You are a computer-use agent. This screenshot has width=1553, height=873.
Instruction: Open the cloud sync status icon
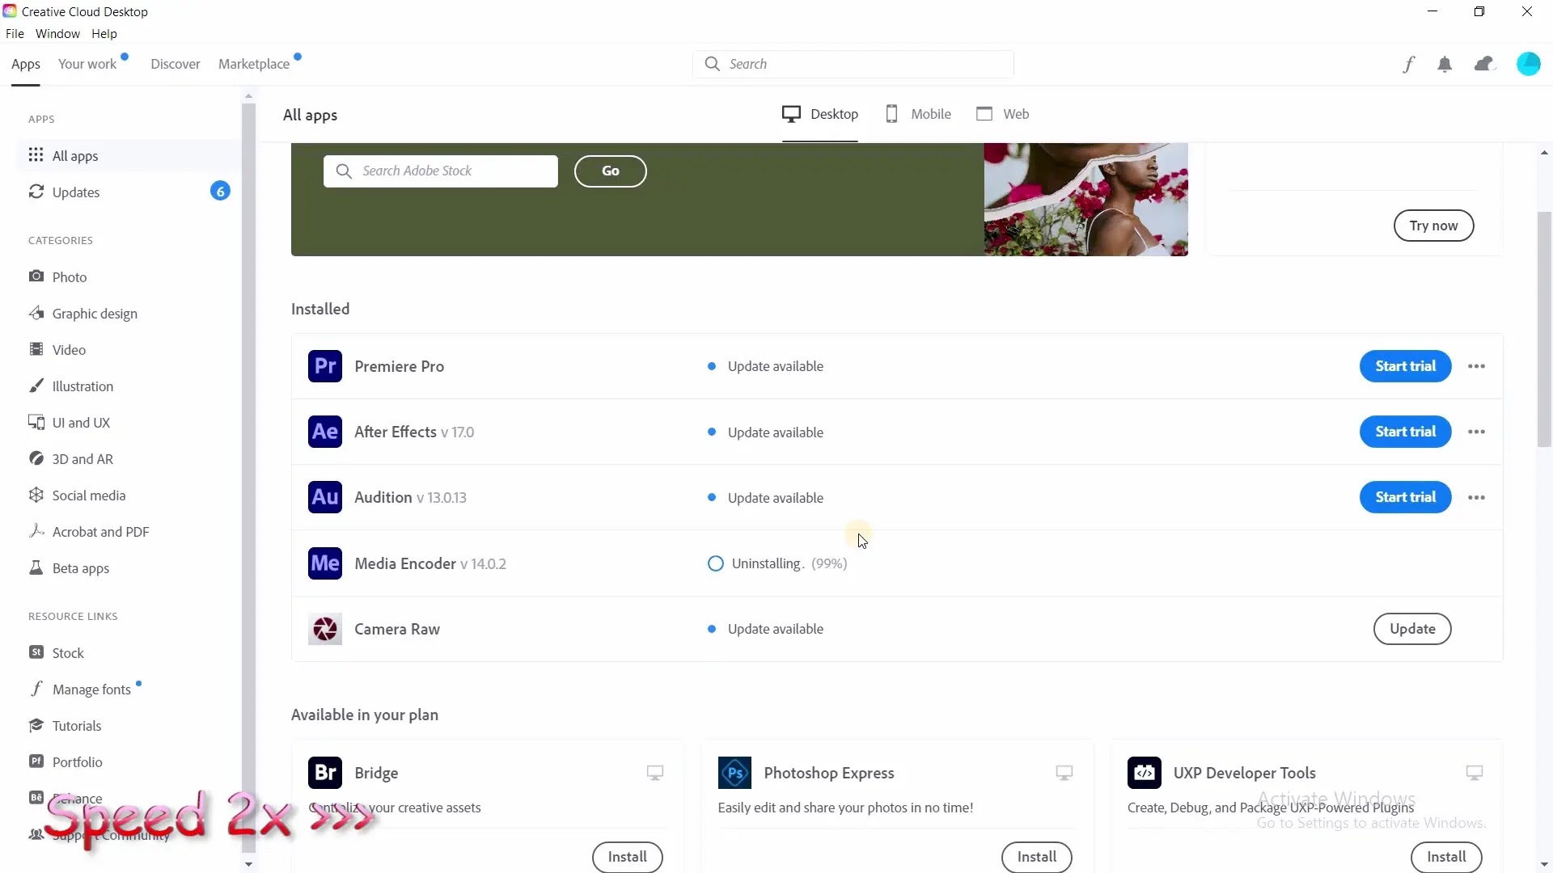point(1484,65)
